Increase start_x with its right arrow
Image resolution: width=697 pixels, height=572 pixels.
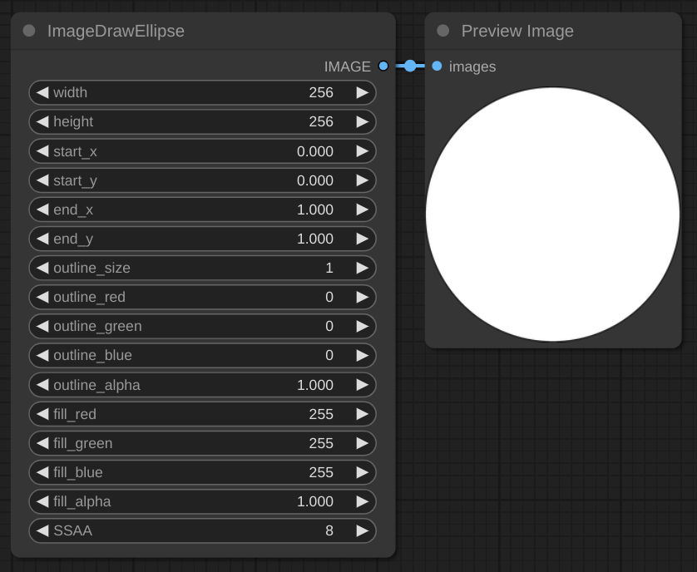[362, 151]
